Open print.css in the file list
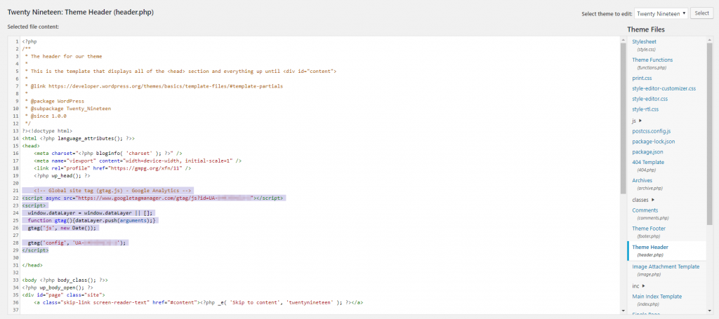The width and height of the screenshot is (719, 319). [643, 78]
